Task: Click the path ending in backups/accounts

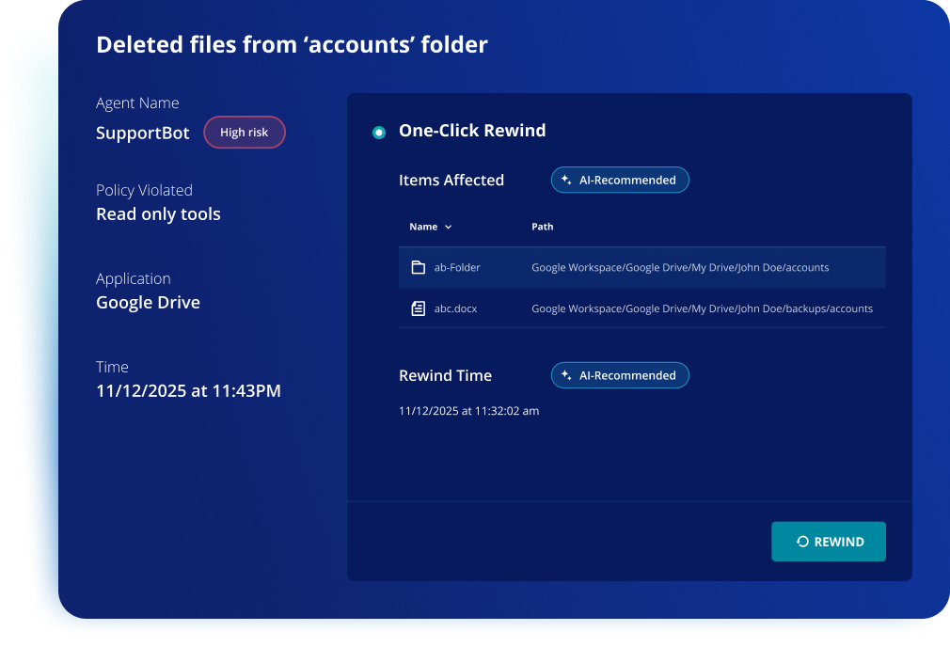Action: point(702,308)
